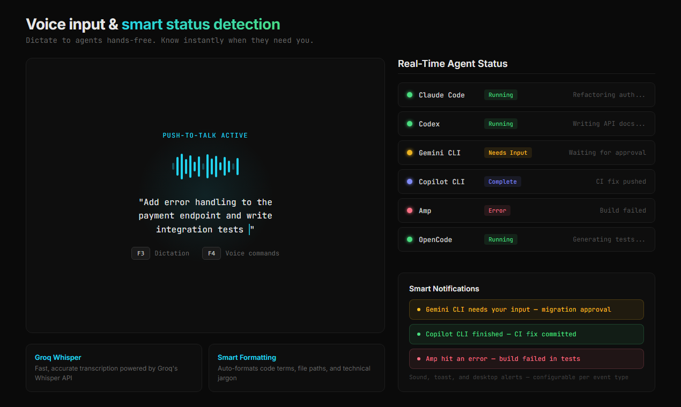Click the Voice commands label
This screenshot has width=681, height=407.
click(x=252, y=253)
